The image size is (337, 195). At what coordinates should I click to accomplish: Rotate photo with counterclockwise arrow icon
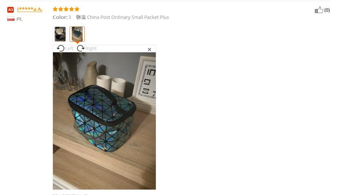click(x=60, y=48)
